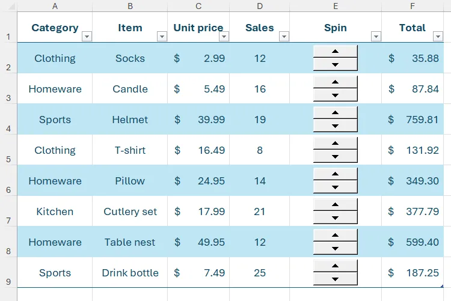Click the up spinner for Candle row
The height and width of the screenshot is (301, 451).
click(335, 82)
